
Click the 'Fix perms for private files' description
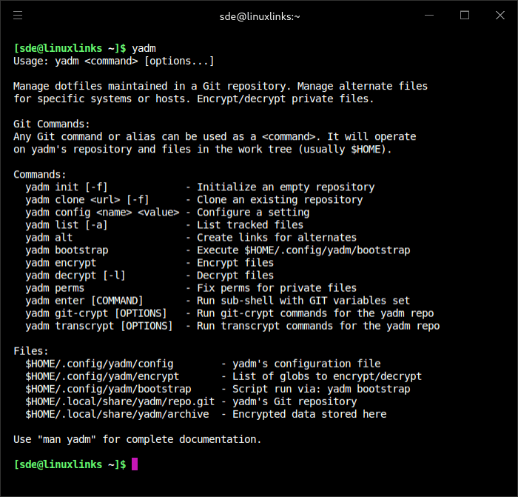tap(277, 288)
